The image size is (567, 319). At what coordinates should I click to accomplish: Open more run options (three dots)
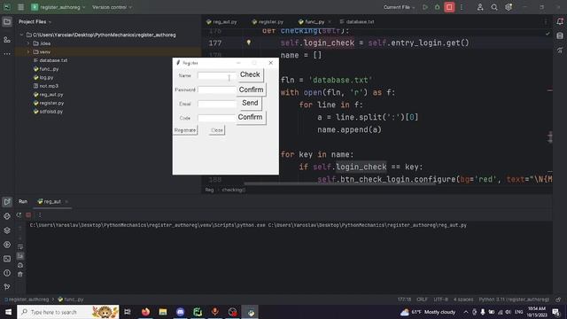point(462,7)
